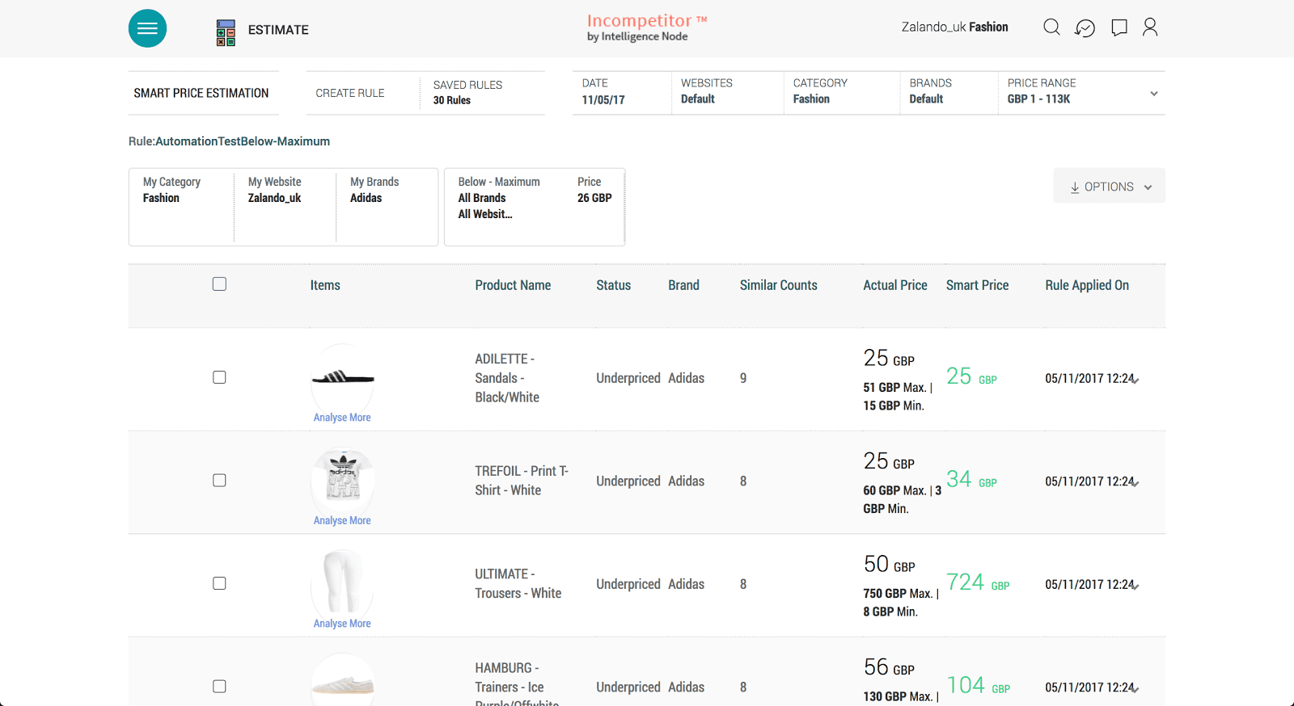
Task: Select the HAMBURG Trainers row checkbox
Action: (x=219, y=687)
